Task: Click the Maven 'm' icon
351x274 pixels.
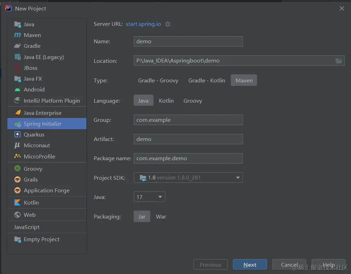Action: click(17, 35)
